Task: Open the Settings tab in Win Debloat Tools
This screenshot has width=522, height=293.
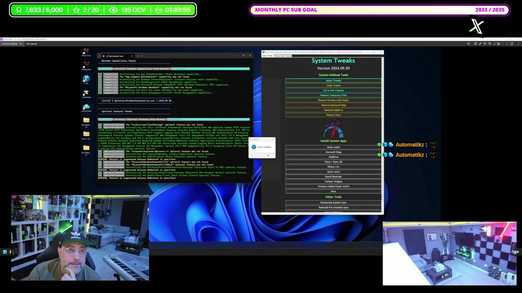Action: pos(289,56)
